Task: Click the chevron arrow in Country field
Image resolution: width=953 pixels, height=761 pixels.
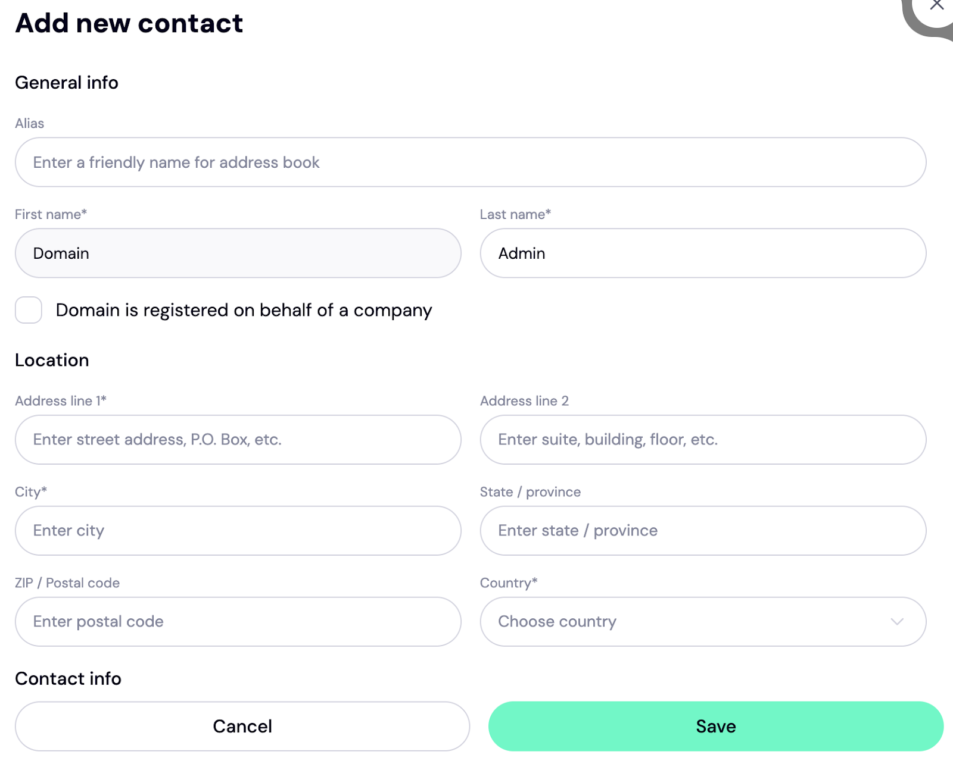Action: [x=897, y=622]
